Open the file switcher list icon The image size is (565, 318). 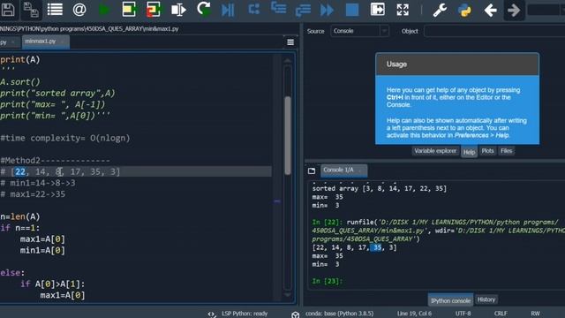55,10
